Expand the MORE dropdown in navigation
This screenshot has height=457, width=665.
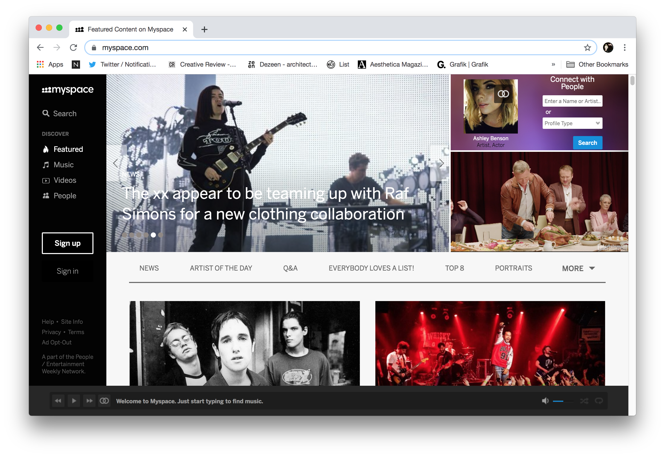coord(578,269)
